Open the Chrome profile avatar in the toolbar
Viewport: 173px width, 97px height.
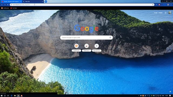pos(168,5)
